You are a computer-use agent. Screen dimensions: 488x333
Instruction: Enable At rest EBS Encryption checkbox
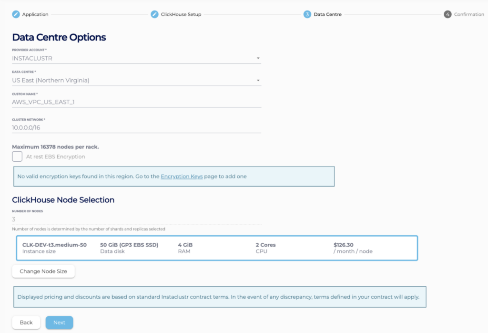click(17, 156)
